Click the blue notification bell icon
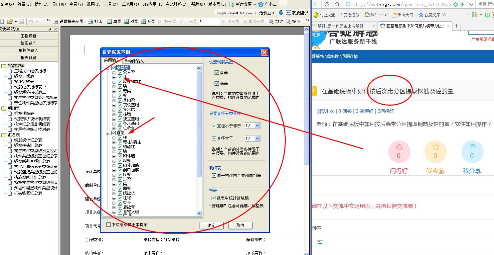The width and height of the screenshot is (494, 255). [x=281, y=13]
